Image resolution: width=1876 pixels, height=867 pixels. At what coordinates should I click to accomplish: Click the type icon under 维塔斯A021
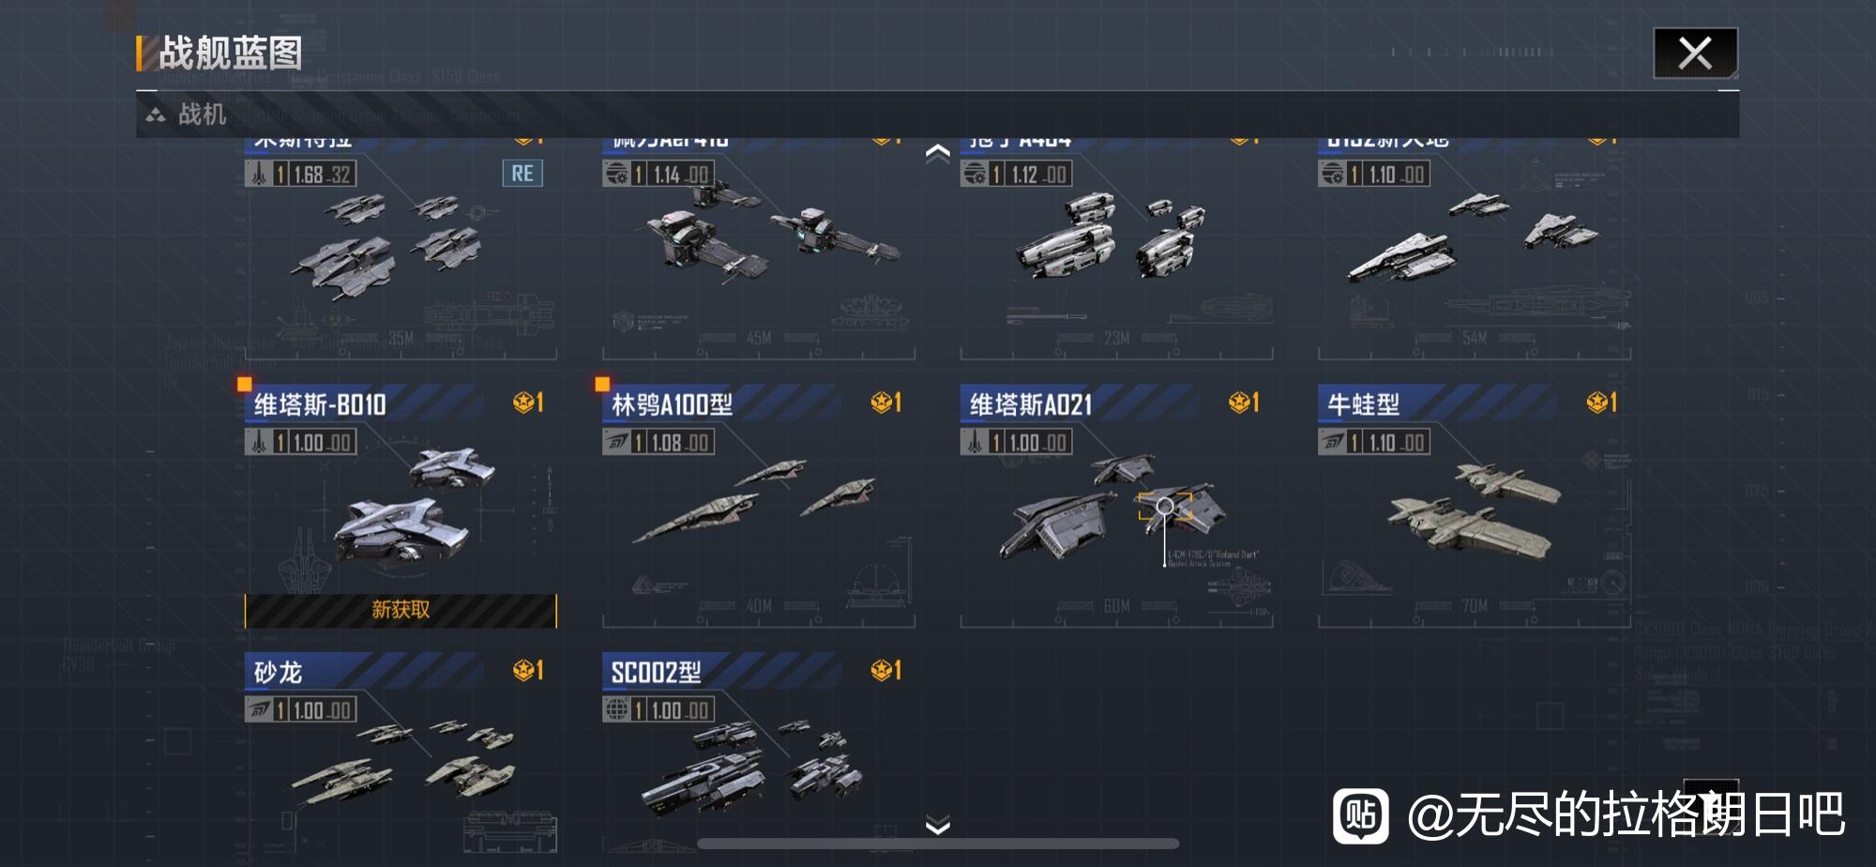pyautogui.click(x=975, y=442)
